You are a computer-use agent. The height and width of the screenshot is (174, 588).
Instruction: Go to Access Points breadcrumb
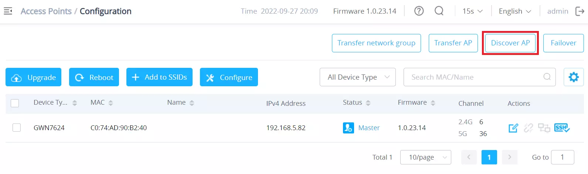click(46, 11)
